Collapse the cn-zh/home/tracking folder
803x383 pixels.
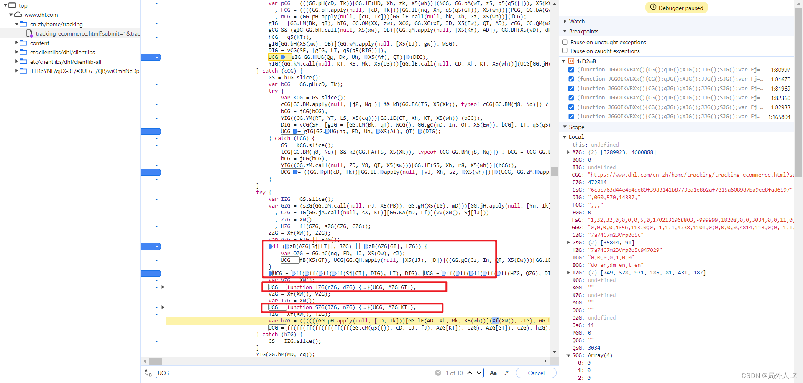click(x=17, y=24)
